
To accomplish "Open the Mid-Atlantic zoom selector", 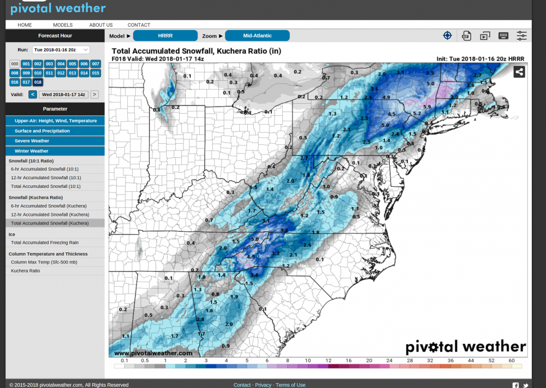I will [257, 36].
